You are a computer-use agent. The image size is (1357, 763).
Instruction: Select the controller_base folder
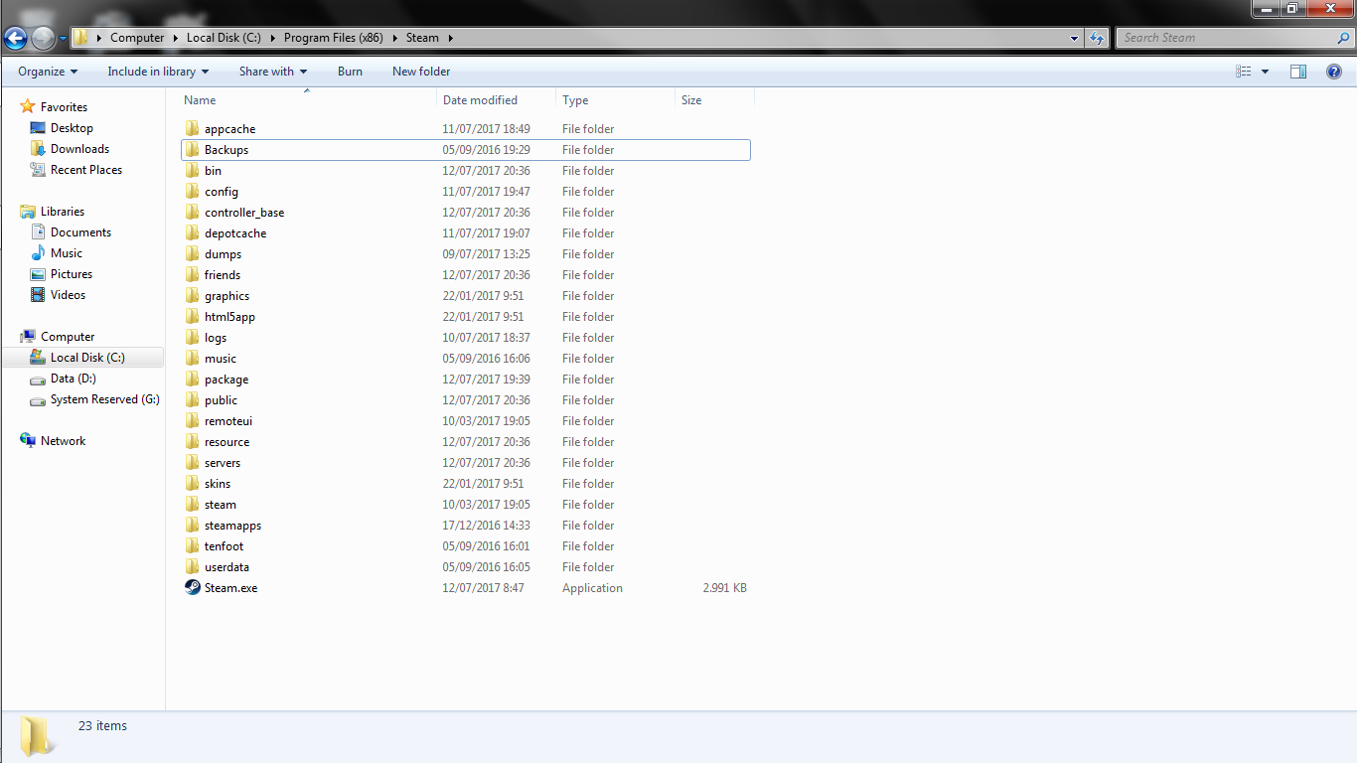tap(466, 213)
